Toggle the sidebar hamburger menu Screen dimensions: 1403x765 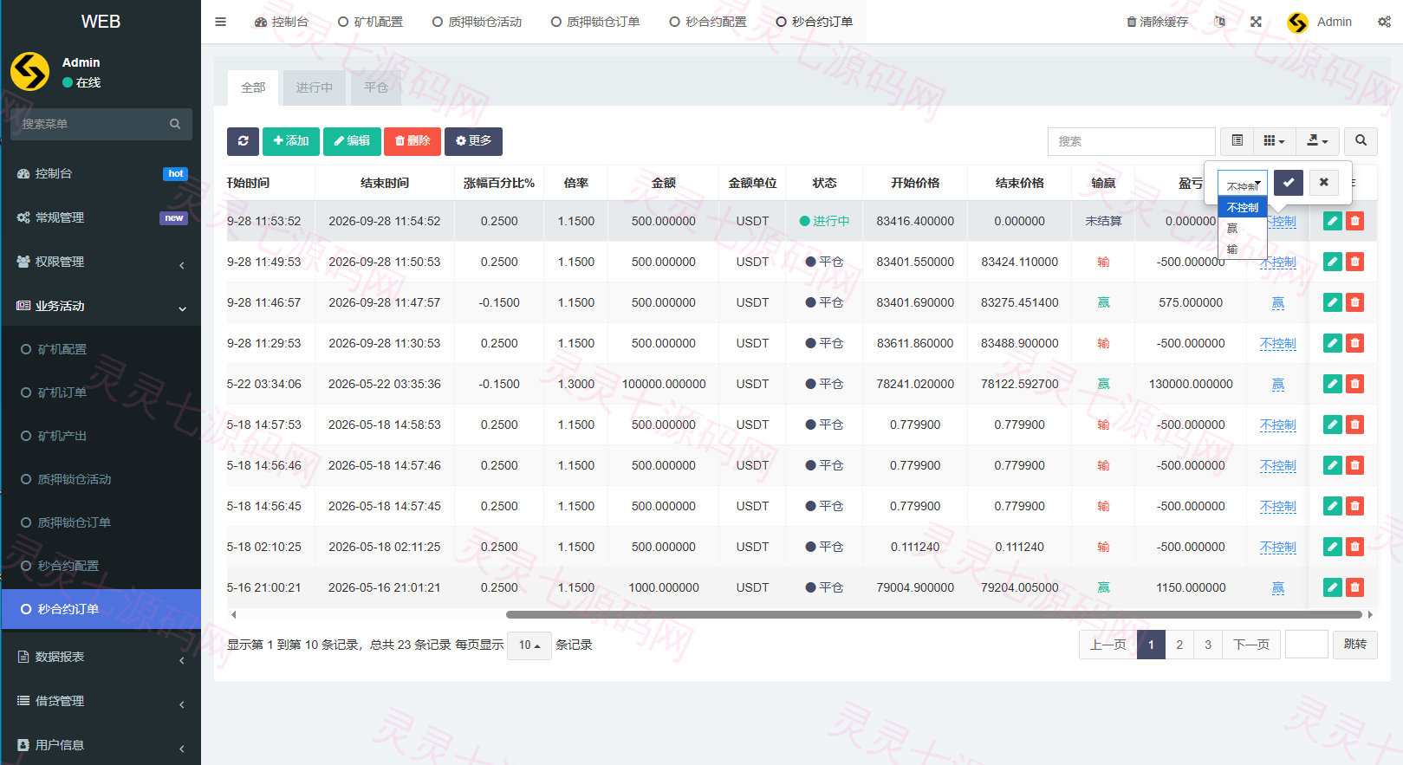(x=221, y=22)
